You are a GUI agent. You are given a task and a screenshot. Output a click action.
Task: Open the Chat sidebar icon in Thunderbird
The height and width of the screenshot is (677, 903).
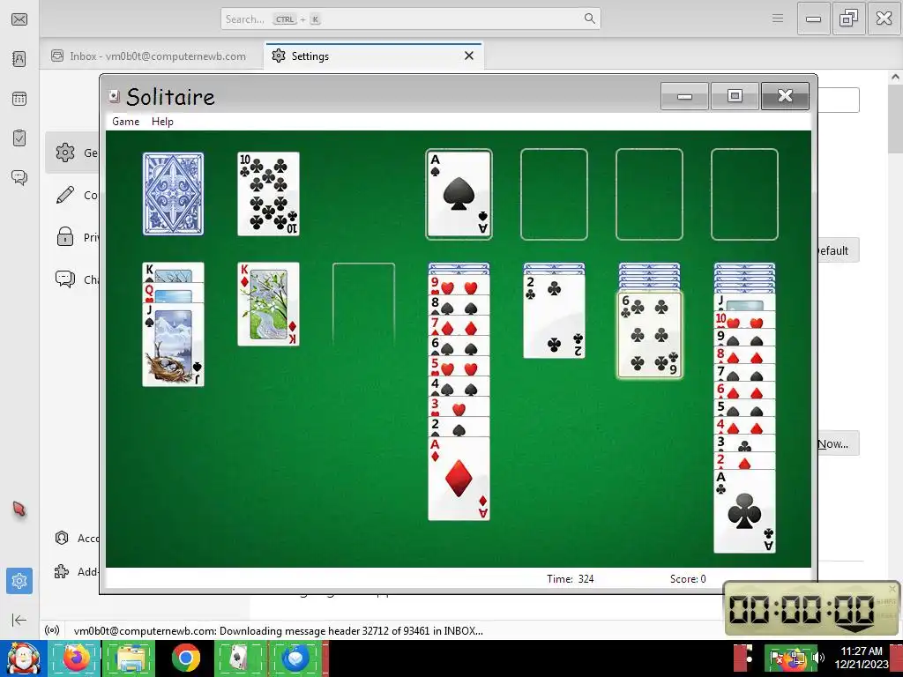[x=19, y=177]
